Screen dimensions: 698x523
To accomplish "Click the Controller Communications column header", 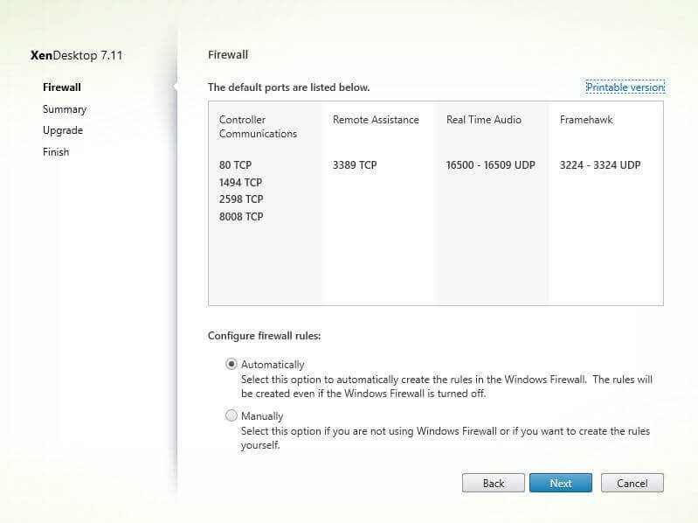I will pyautogui.click(x=258, y=127).
